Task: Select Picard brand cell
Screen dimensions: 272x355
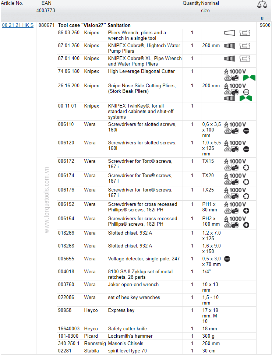Action: pyautogui.click(x=91, y=336)
